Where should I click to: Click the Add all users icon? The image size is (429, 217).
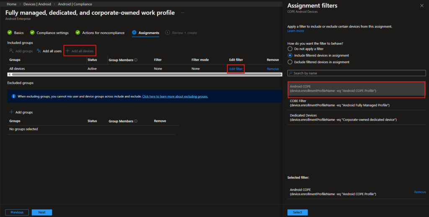[x=39, y=51]
